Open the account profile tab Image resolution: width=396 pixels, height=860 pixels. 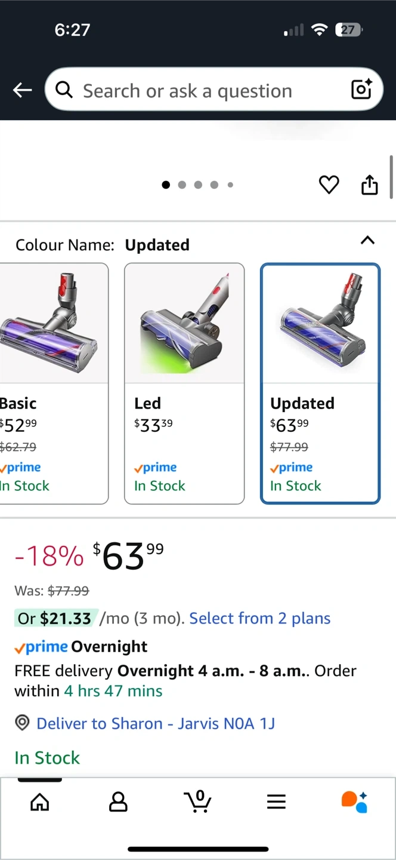pos(118,802)
